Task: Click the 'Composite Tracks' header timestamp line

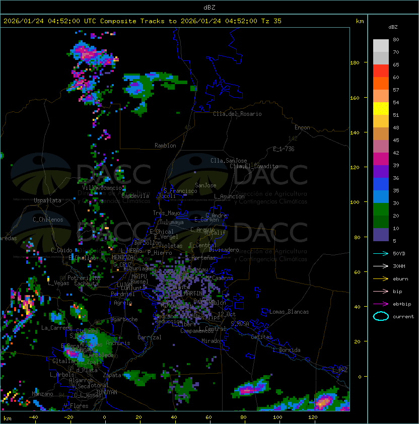Action: (x=143, y=21)
